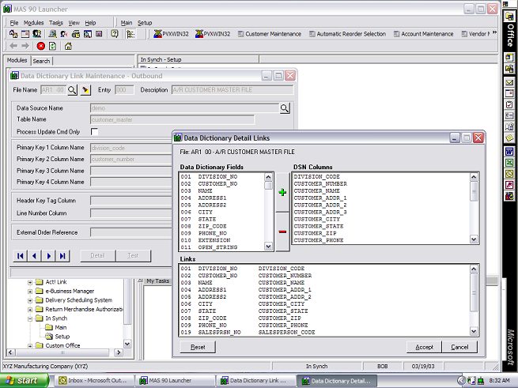This screenshot has height=388, width=518.
Task: Click the Accept button
Action: (x=424, y=347)
